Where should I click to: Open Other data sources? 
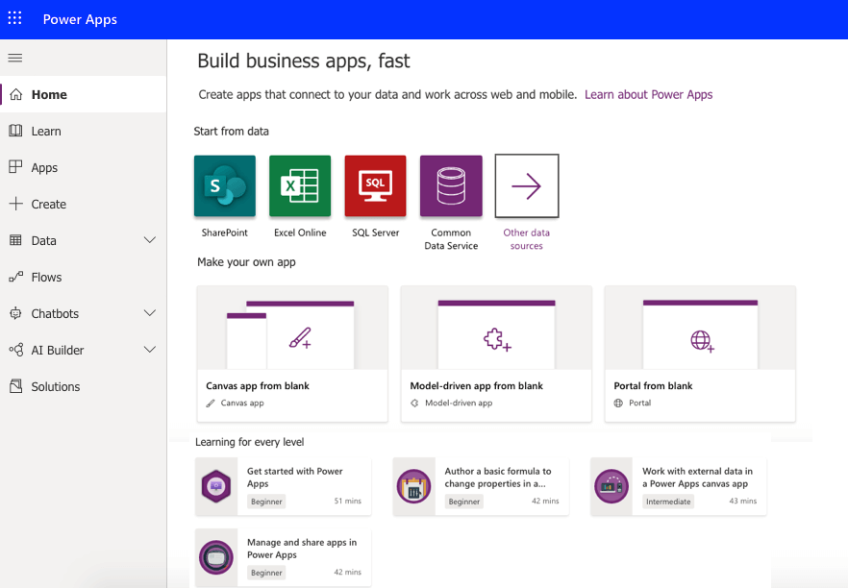click(x=526, y=185)
